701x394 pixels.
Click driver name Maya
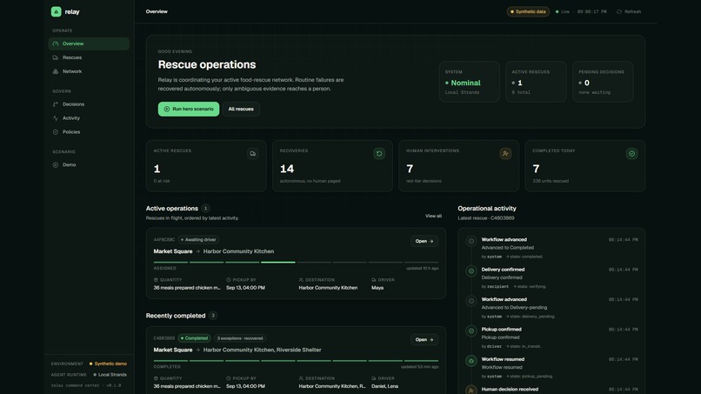(377, 288)
